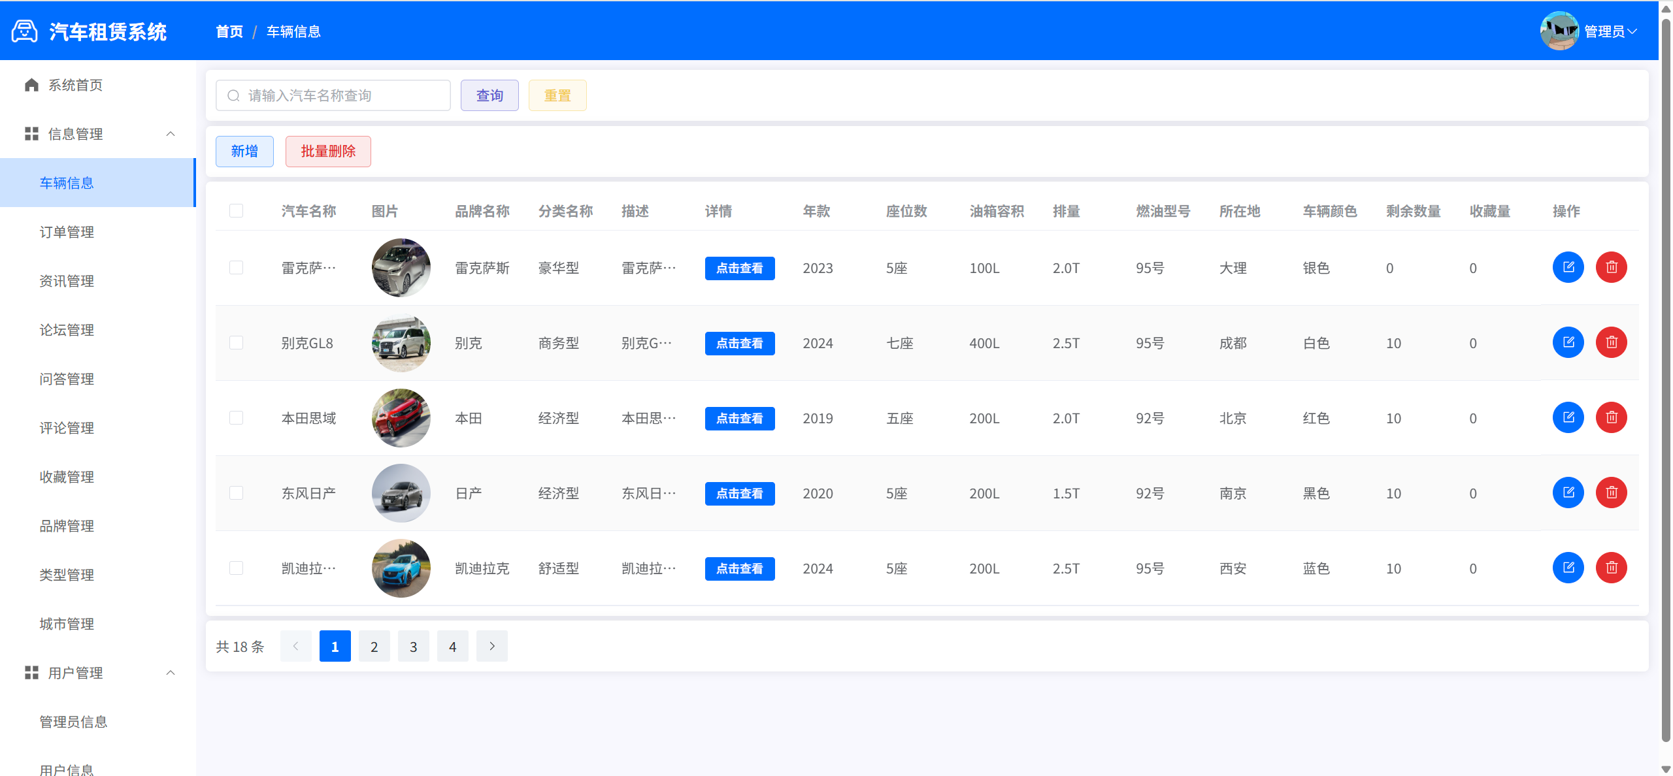Viewport: 1673px width, 776px height.
Task: Click the 批量删除 button
Action: point(328,152)
